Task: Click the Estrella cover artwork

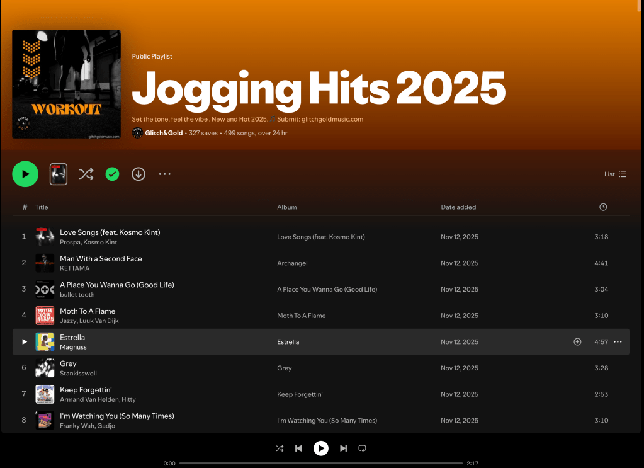Action: 45,342
